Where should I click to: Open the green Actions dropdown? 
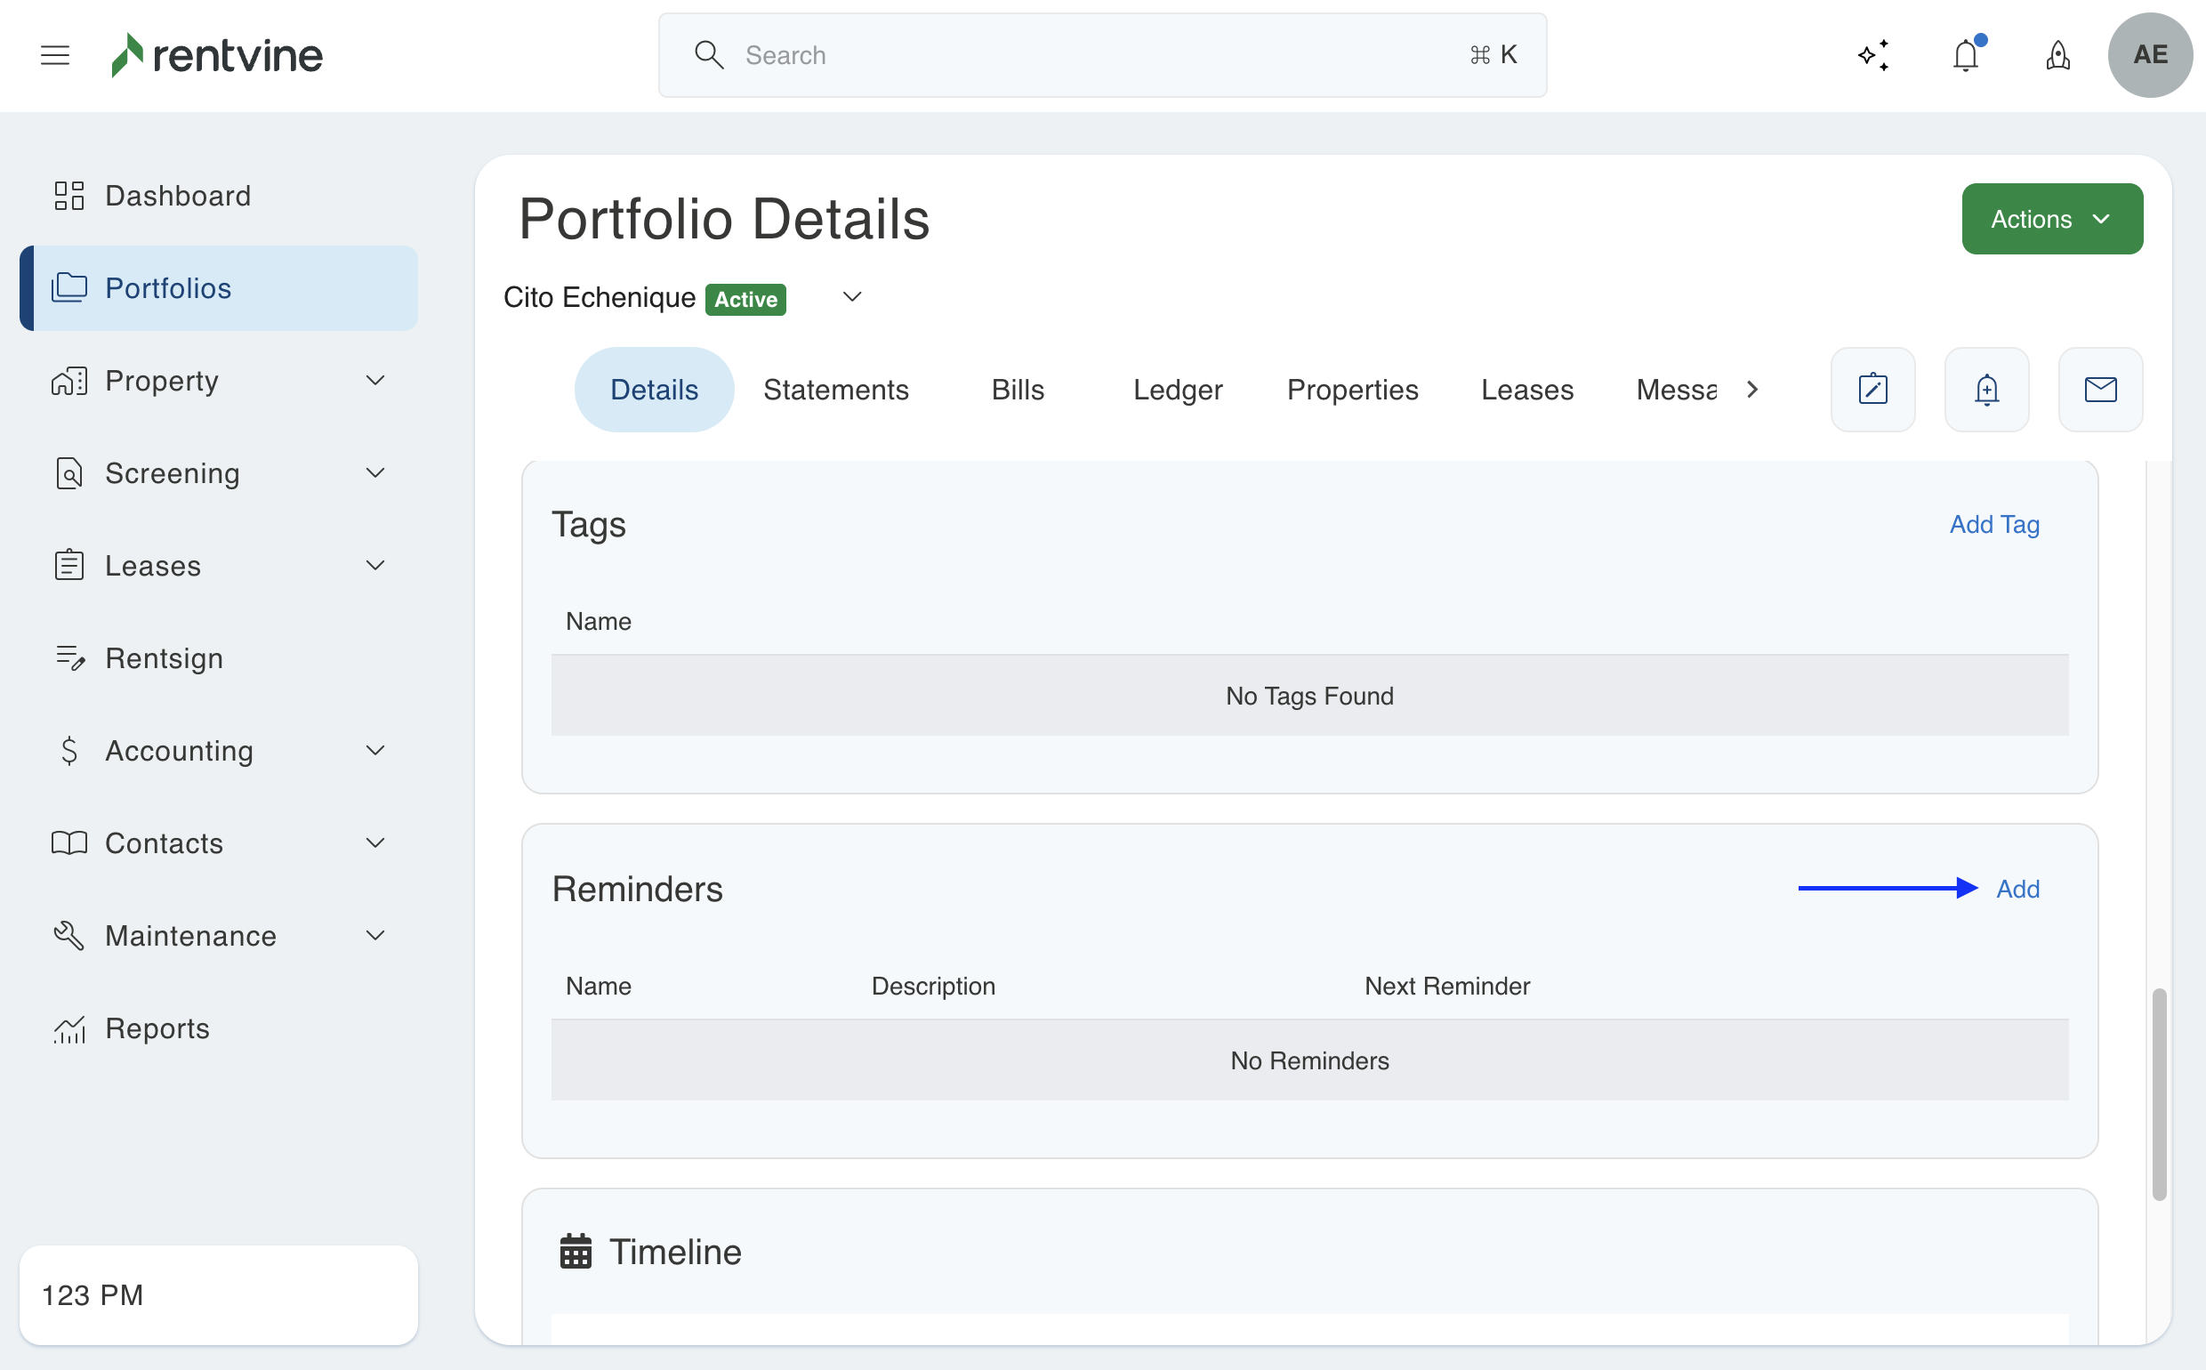(2051, 219)
